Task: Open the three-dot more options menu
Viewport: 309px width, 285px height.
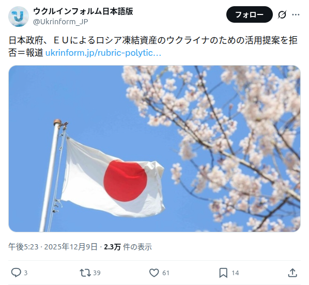Action: coord(296,14)
